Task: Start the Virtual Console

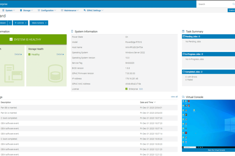Action: (216, 150)
